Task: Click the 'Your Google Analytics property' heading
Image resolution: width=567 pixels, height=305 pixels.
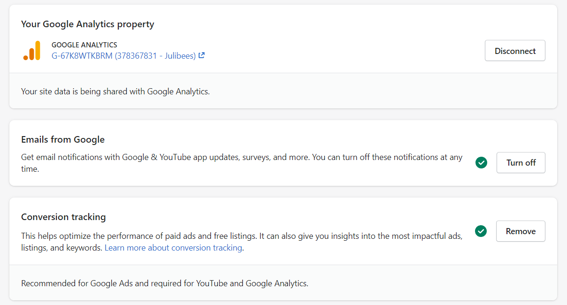Action: click(87, 24)
